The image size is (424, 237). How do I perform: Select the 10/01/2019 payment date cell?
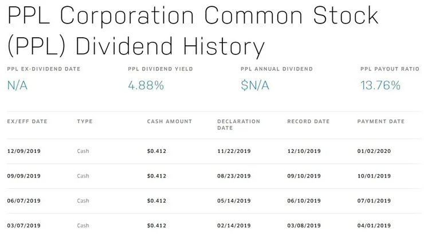pos(374,176)
